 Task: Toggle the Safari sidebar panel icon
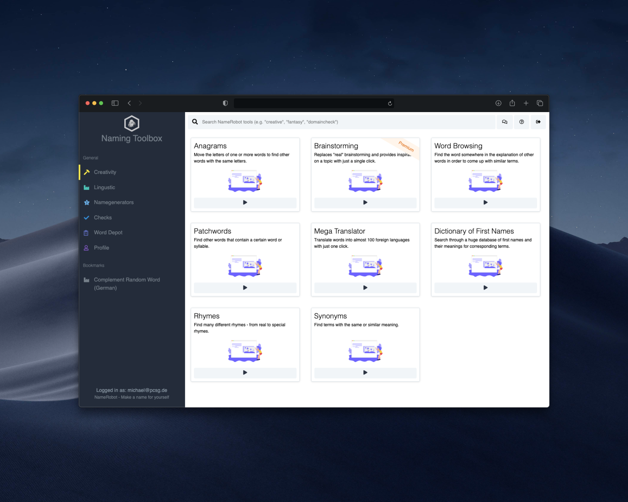click(x=115, y=103)
